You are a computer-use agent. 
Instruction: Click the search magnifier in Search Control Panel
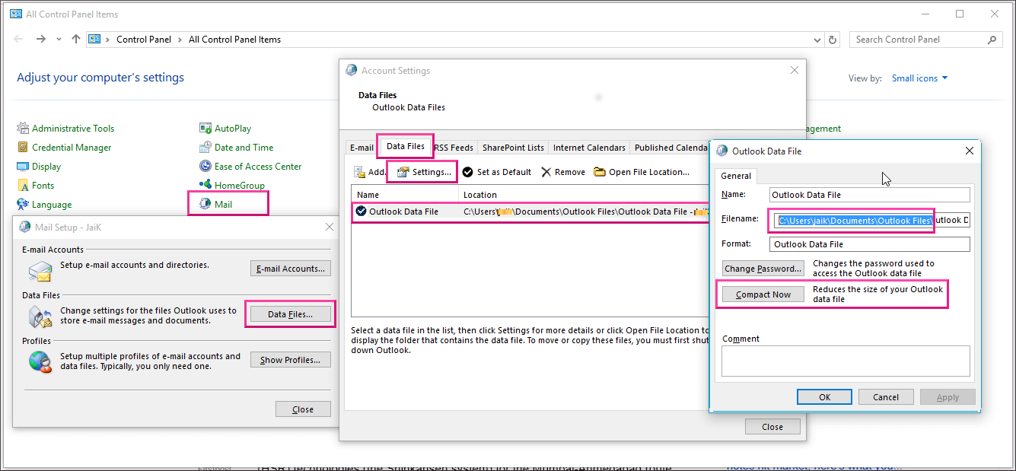[x=992, y=40]
